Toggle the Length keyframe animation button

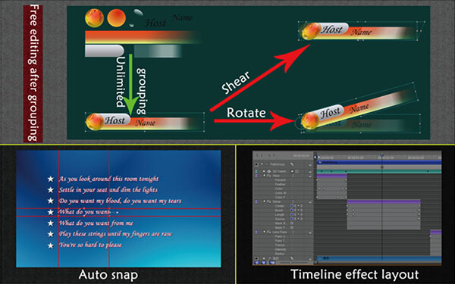(292, 214)
